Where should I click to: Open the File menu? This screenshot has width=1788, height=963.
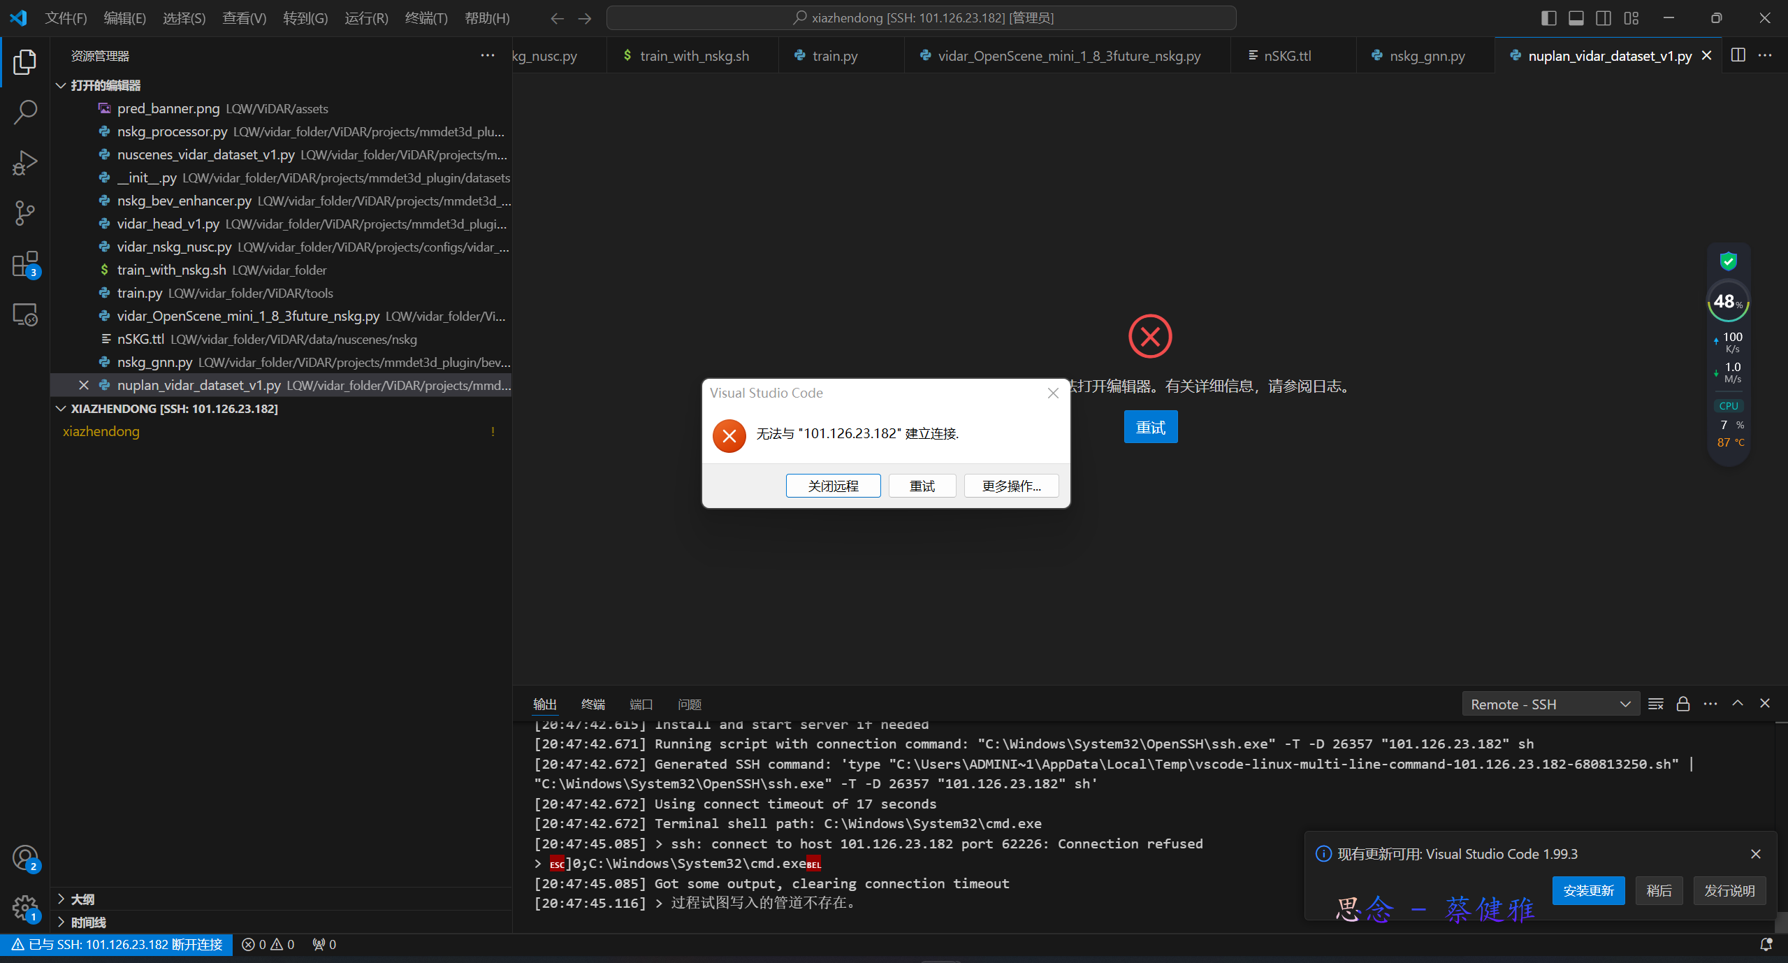point(66,18)
